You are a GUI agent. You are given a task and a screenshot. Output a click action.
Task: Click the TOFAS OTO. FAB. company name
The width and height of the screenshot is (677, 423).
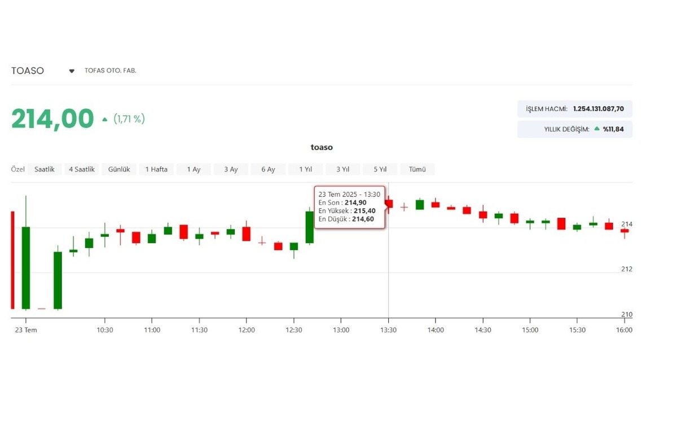click(111, 71)
